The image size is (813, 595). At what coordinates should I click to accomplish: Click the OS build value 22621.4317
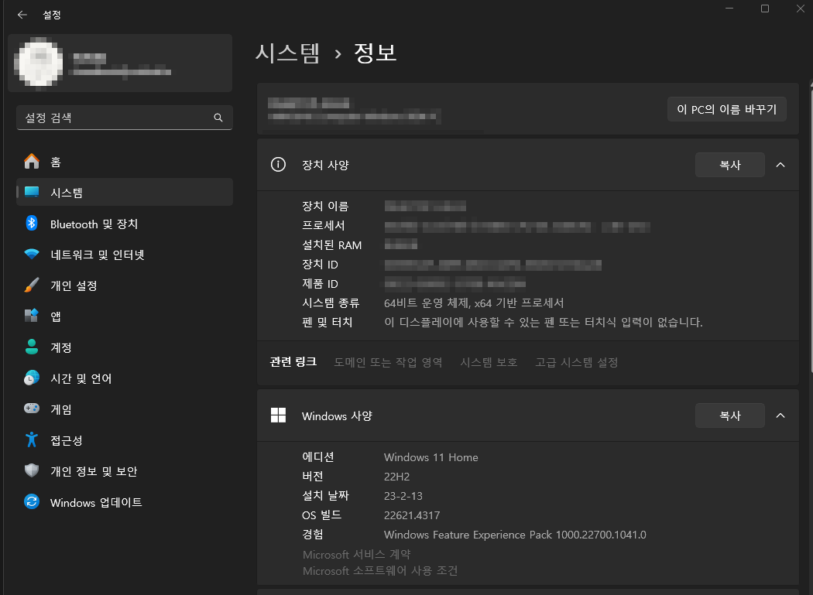(x=412, y=515)
